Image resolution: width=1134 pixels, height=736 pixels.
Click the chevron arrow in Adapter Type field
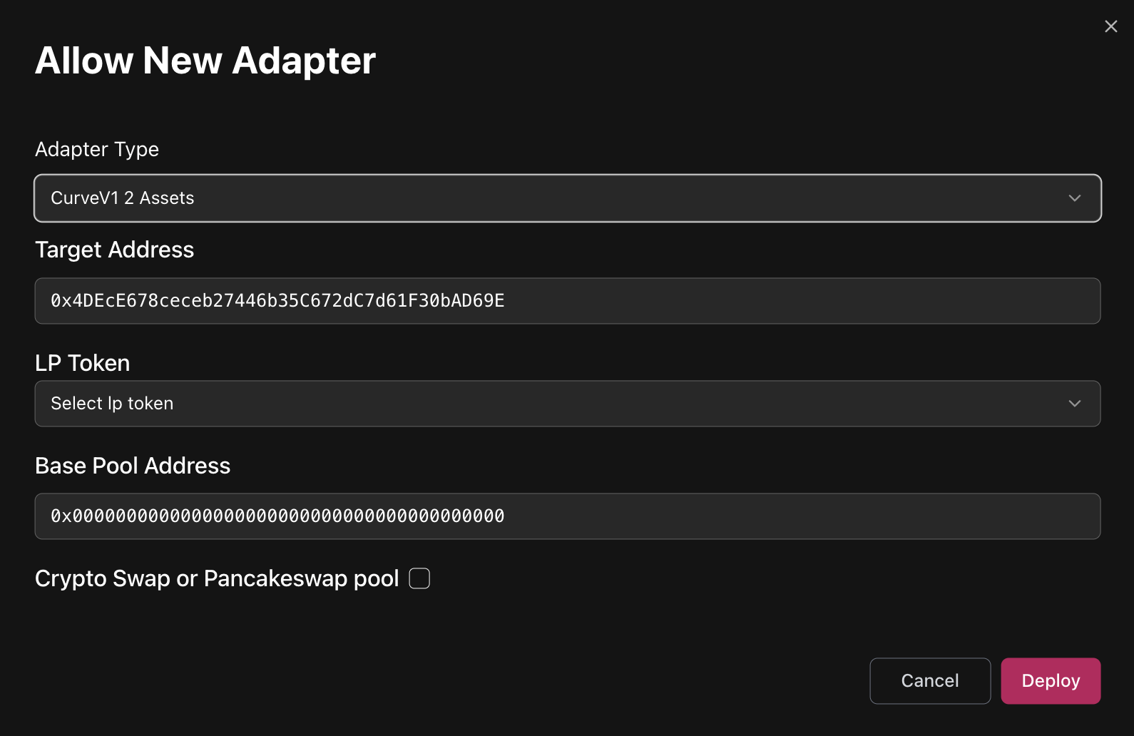pos(1074,198)
